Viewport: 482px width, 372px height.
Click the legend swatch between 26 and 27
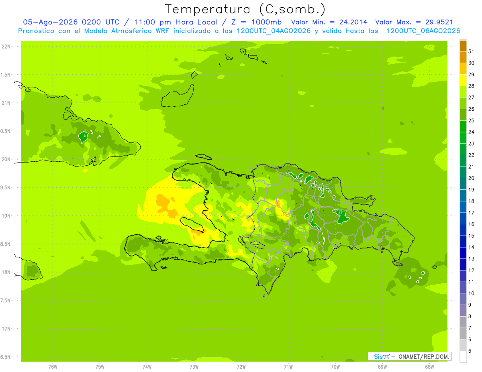coord(463,104)
